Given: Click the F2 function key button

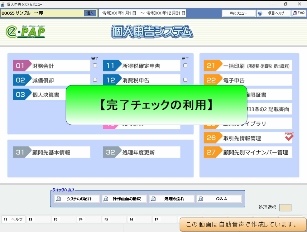Looking at the screenshot, I should tap(39, 219).
